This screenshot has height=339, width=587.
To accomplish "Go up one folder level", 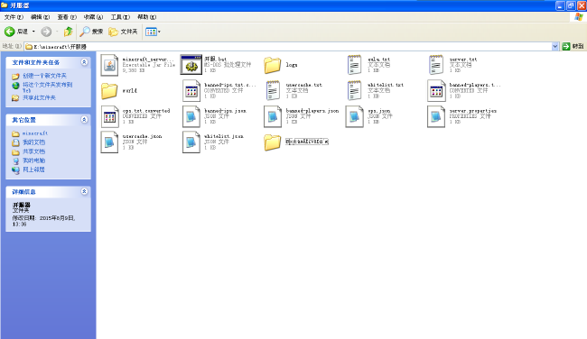I will pyautogui.click(x=68, y=32).
